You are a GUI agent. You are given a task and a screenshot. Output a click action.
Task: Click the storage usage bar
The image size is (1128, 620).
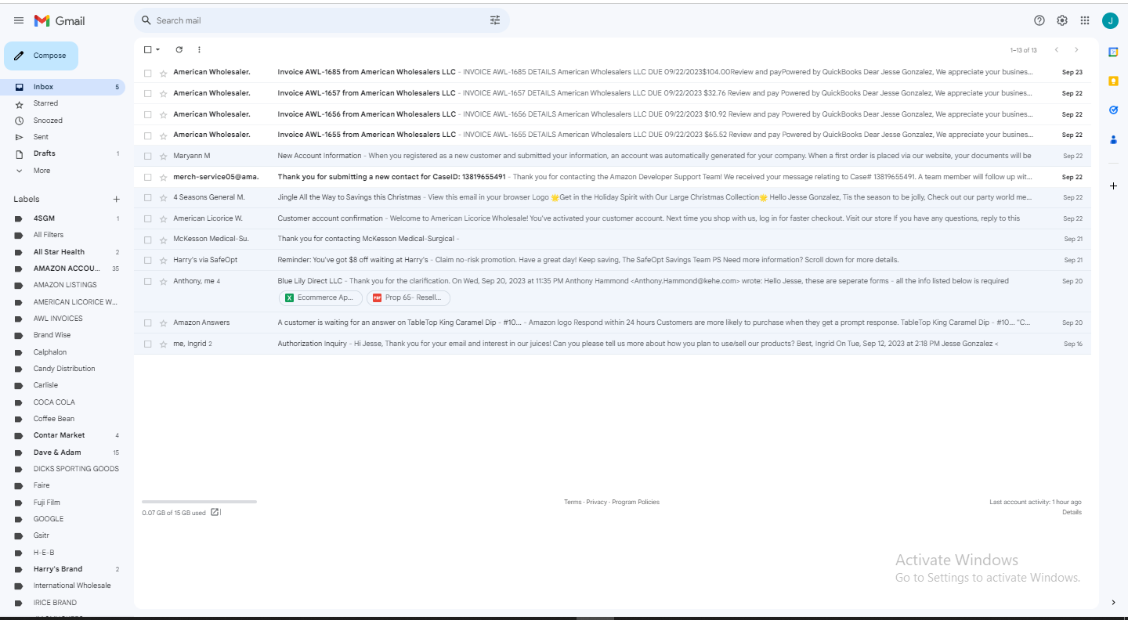coord(199,501)
